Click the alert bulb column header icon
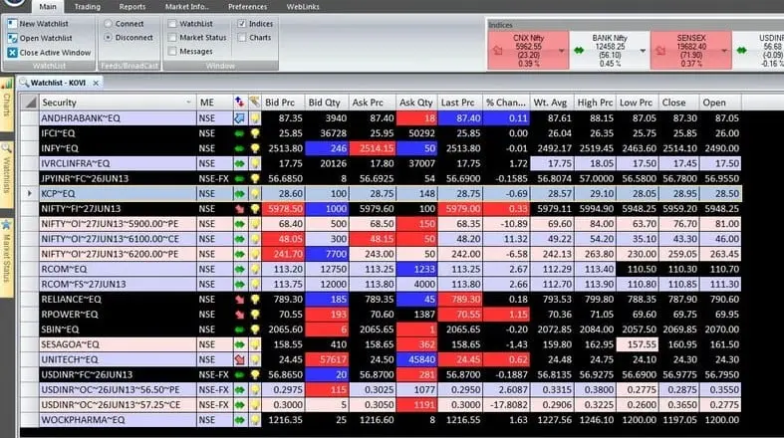This screenshot has width=784, height=438. [x=254, y=102]
